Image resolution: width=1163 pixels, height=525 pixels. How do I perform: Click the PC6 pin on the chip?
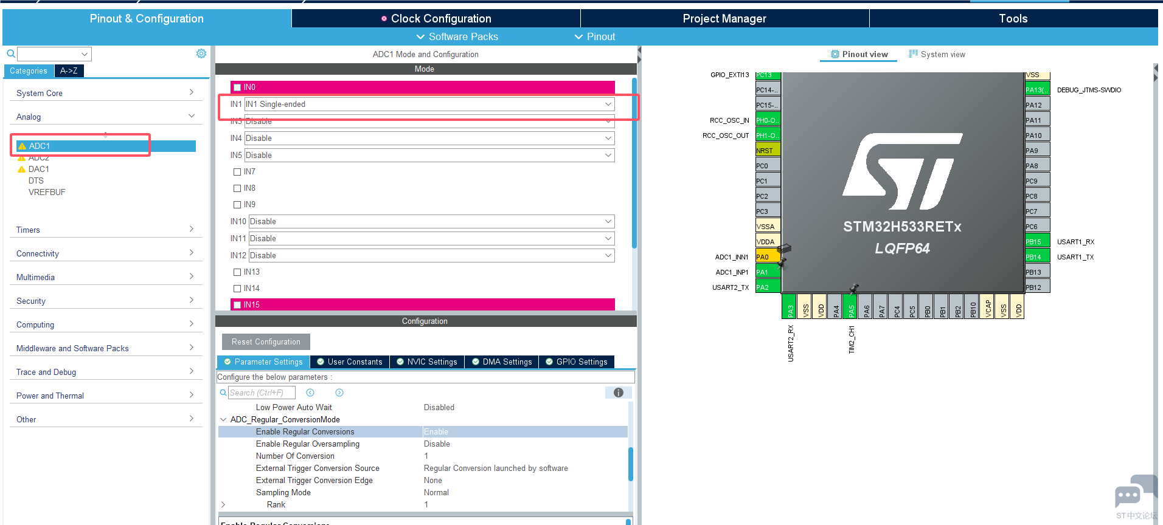click(1037, 227)
